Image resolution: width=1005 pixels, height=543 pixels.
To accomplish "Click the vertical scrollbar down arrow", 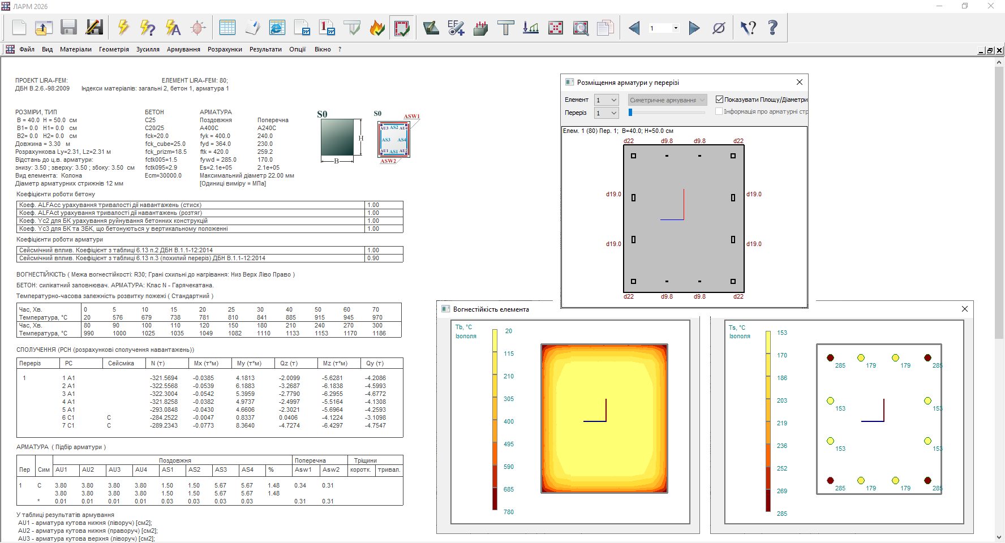I will tap(999, 537).
